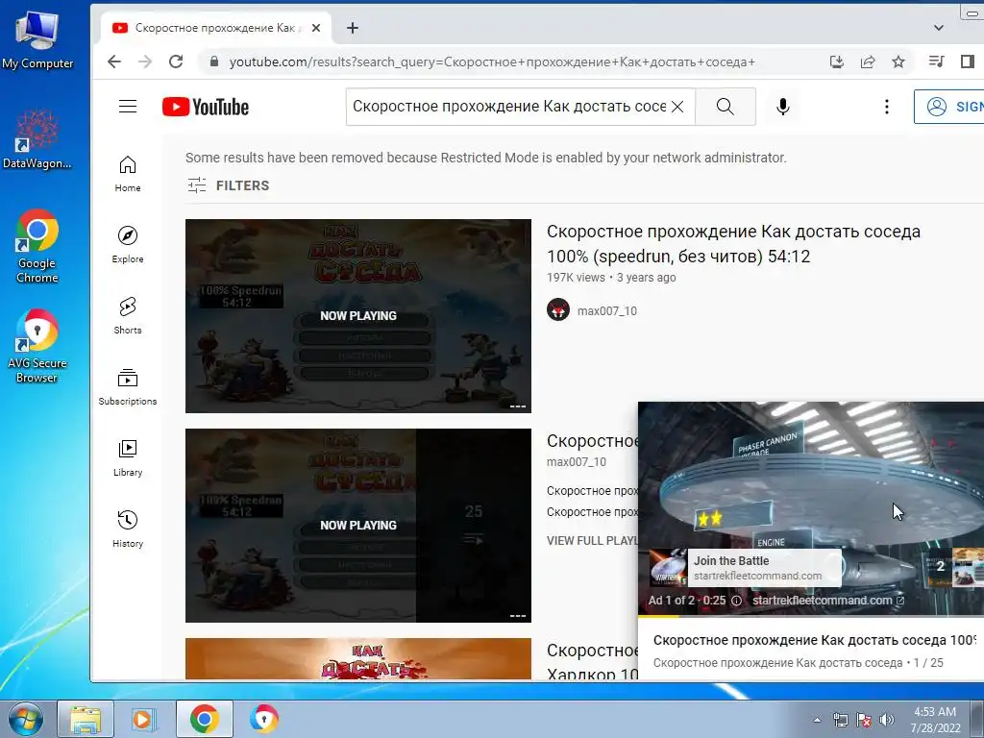Open the search FILTERS panel
The image size is (984, 738).
228,185
